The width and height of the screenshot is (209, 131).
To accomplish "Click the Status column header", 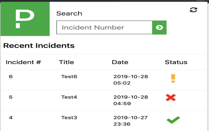I will point(176,62).
